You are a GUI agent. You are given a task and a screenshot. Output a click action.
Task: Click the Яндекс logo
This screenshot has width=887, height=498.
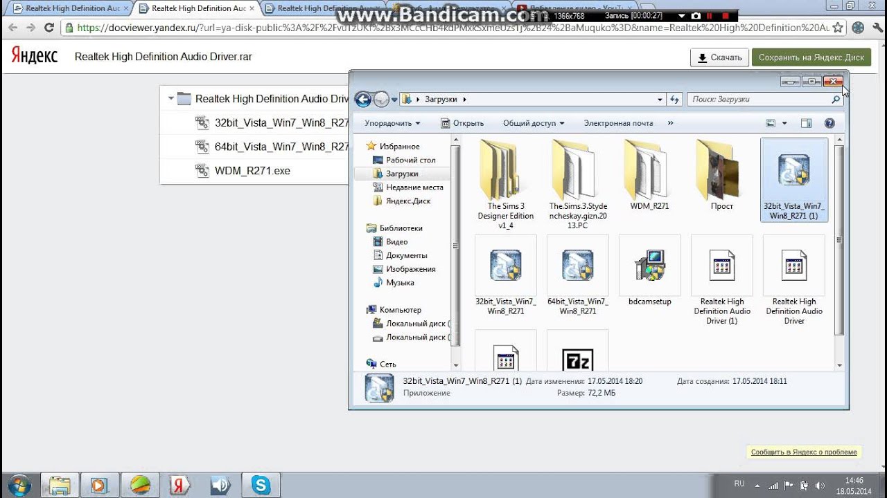pos(34,56)
